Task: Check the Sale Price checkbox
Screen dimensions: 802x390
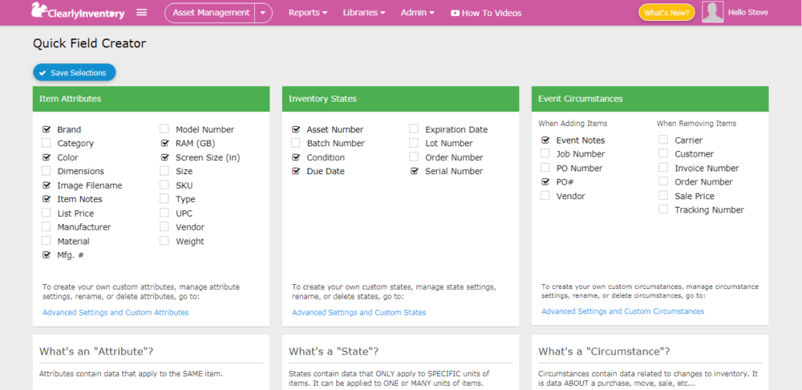Action: click(x=663, y=196)
